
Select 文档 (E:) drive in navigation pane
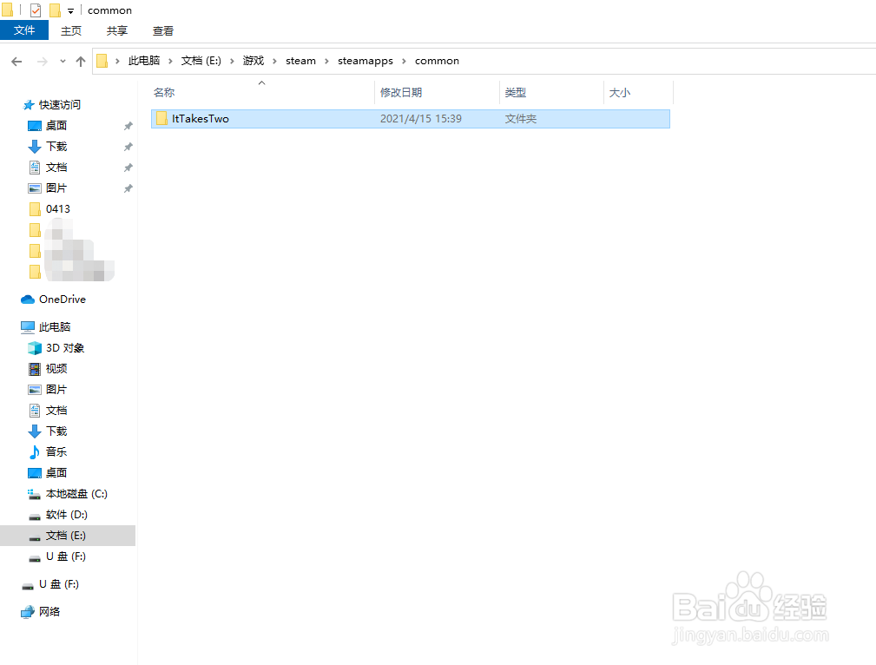(x=66, y=536)
